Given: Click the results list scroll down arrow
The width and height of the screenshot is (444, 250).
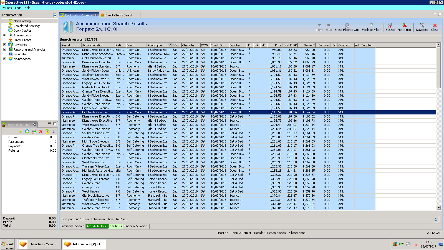Looking at the screenshot, I should (x=439, y=208).
